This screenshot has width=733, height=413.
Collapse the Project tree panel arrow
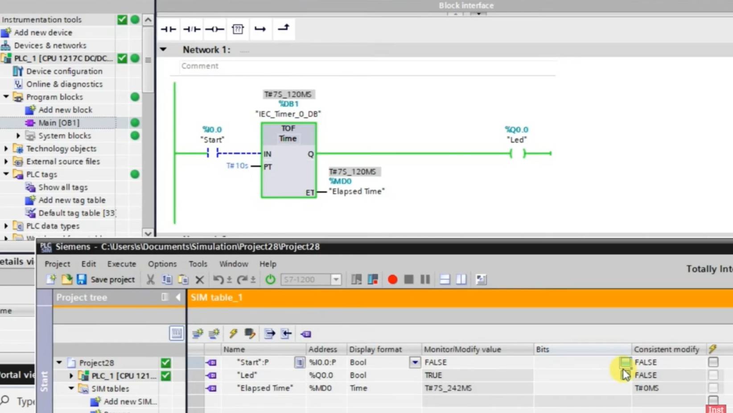click(178, 297)
